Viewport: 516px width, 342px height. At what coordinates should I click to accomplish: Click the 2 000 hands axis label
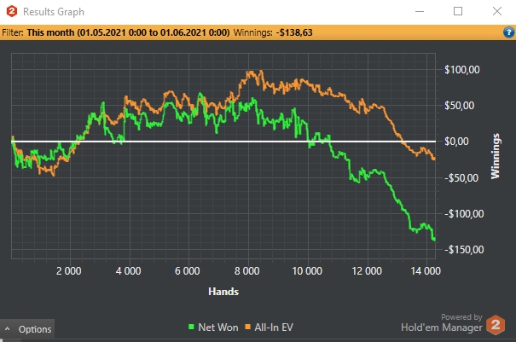click(68, 271)
